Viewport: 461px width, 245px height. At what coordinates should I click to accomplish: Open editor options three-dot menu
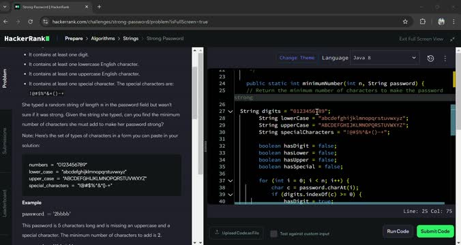coord(445,59)
